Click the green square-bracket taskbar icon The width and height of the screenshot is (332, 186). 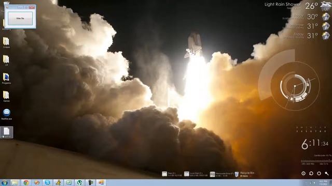pyautogui.click(x=69, y=182)
